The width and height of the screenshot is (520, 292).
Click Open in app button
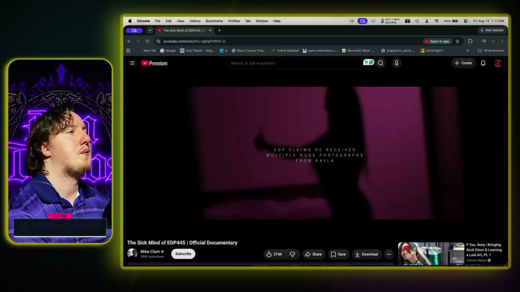[x=437, y=41]
